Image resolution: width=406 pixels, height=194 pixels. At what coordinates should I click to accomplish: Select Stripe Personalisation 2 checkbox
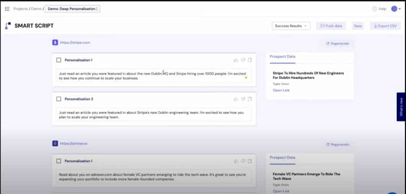pyautogui.click(x=59, y=99)
